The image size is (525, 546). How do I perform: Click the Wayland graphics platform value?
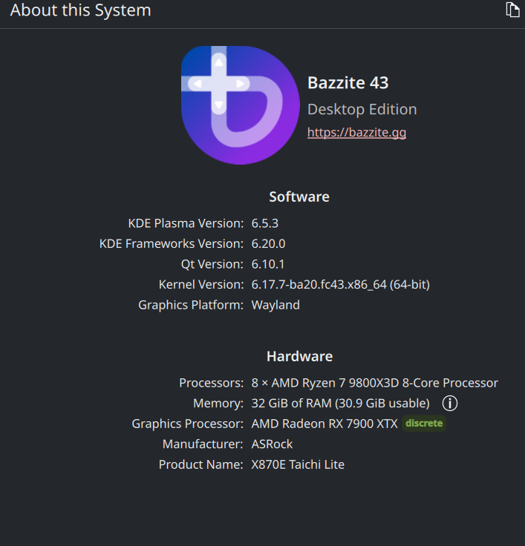pos(275,305)
